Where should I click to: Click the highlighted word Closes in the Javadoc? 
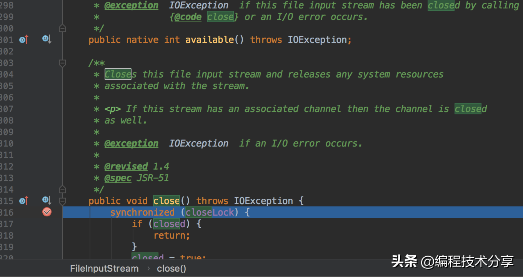click(x=121, y=74)
